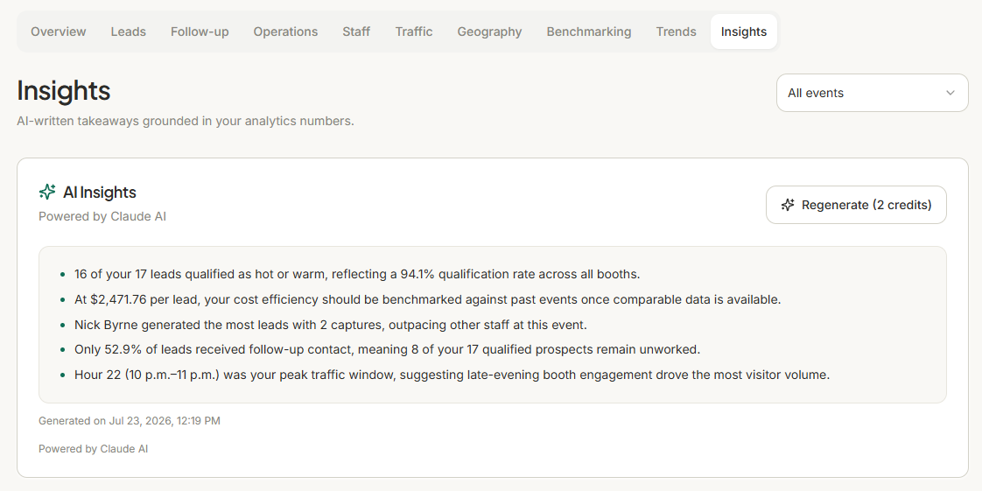Switch to the Leads tab
Image resolution: width=982 pixels, height=491 pixels.
point(129,32)
